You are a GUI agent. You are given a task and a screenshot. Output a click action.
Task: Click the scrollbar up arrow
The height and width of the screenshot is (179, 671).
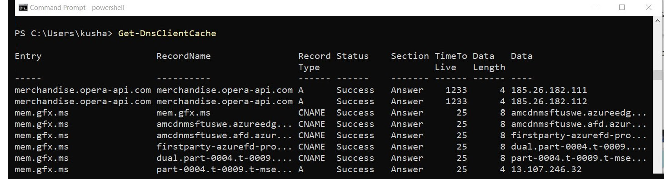657,20
